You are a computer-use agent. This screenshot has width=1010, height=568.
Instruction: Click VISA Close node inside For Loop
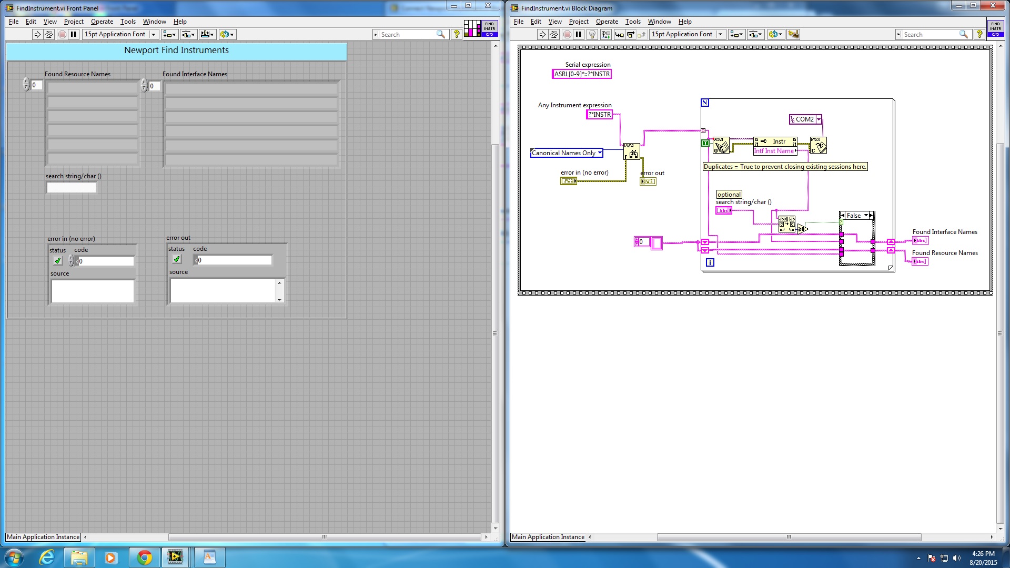click(x=818, y=145)
